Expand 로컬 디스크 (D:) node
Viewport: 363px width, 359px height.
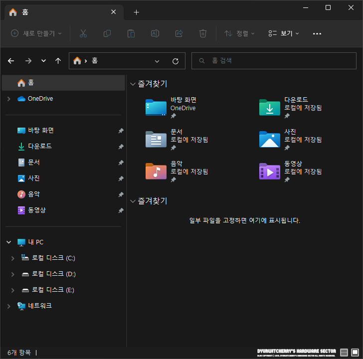pos(13,274)
